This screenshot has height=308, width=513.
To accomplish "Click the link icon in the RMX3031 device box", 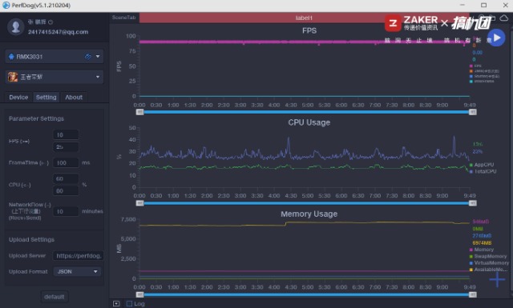I will tap(87, 57).
